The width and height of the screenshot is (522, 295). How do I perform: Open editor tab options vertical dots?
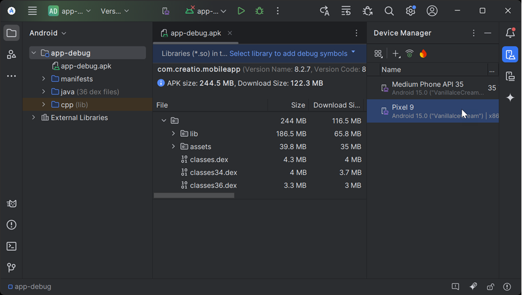[356, 33]
